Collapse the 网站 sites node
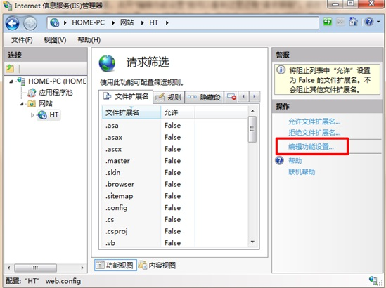The image size is (386, 288). tap(22, 104)
